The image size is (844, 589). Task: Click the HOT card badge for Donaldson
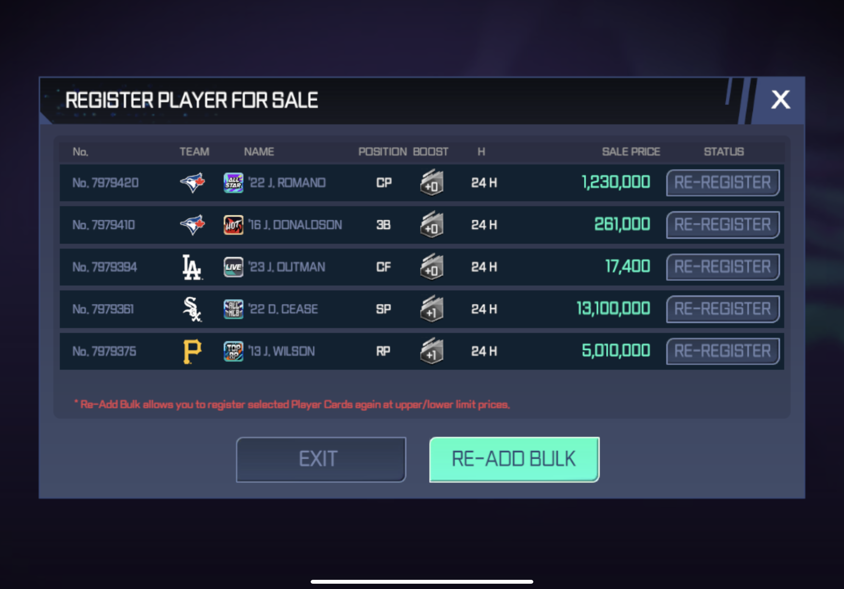tap(233, 225)
